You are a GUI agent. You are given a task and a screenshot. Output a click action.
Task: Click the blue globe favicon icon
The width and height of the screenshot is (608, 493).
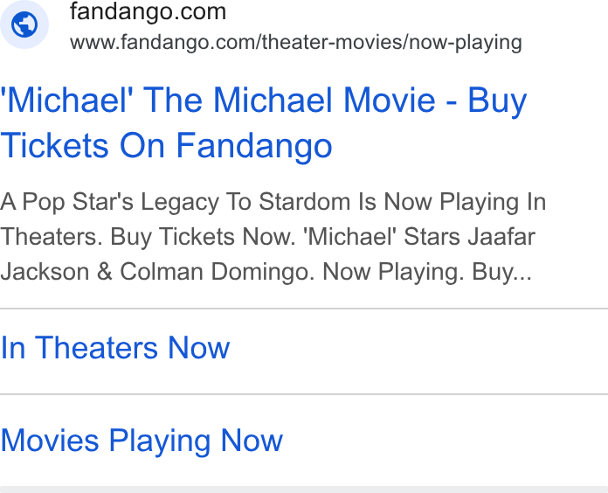[x=24, y=24]
